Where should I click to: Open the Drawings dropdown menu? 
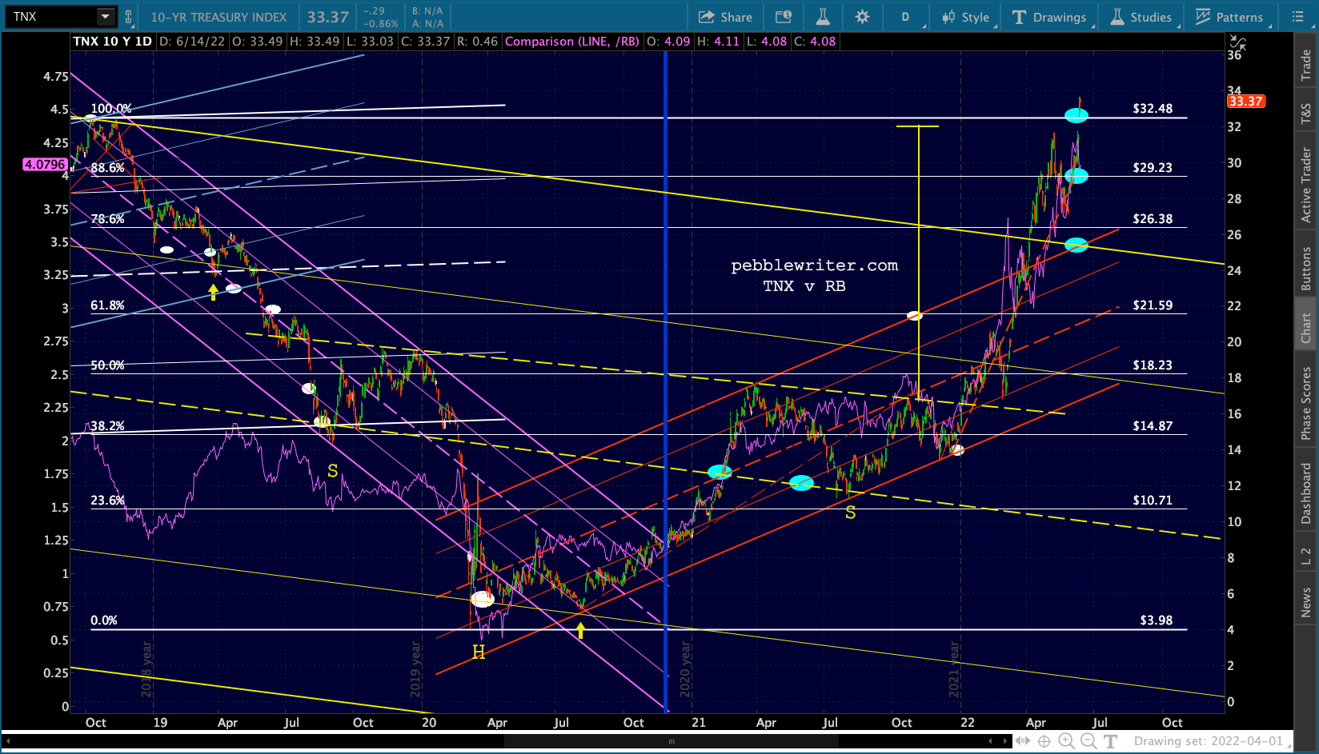[1049, 17]
